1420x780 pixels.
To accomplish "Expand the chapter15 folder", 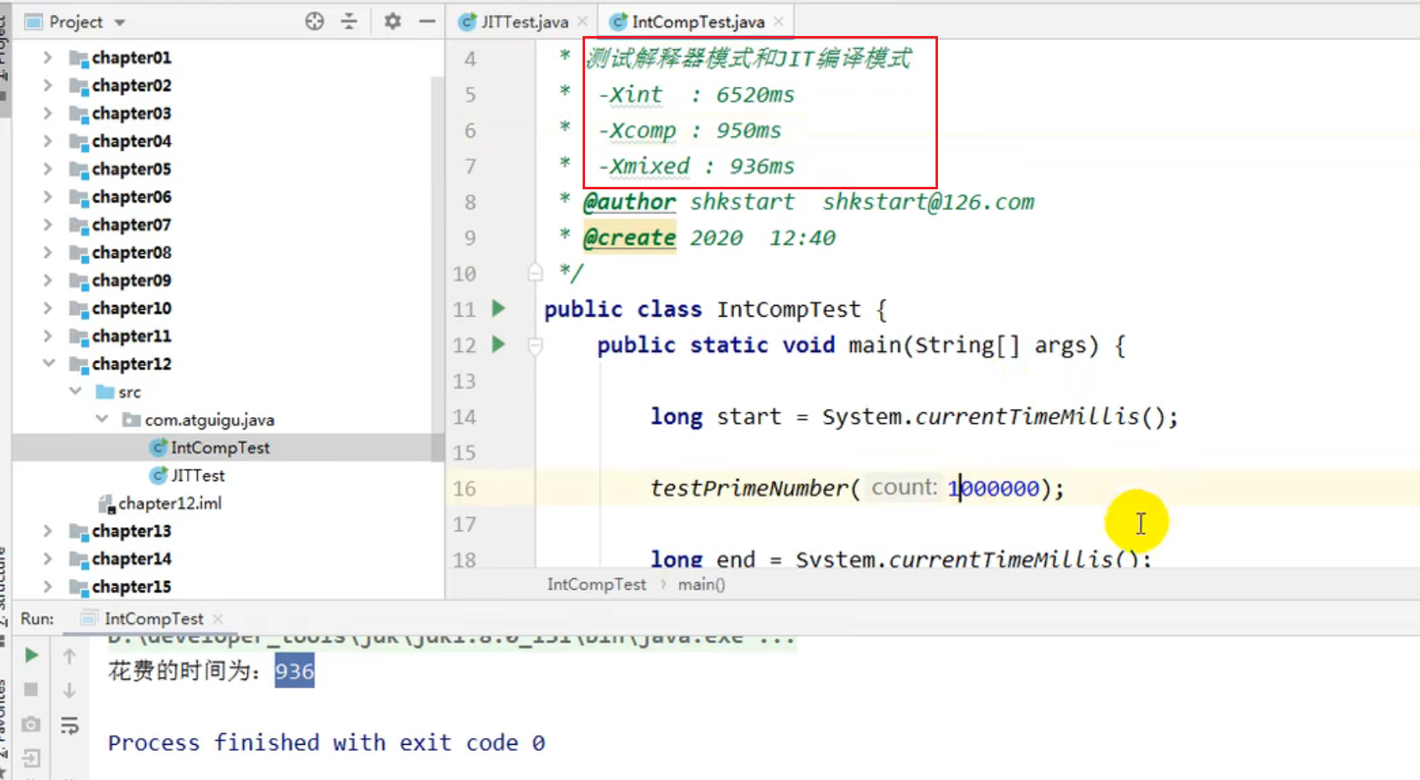I will click(48, 586).
